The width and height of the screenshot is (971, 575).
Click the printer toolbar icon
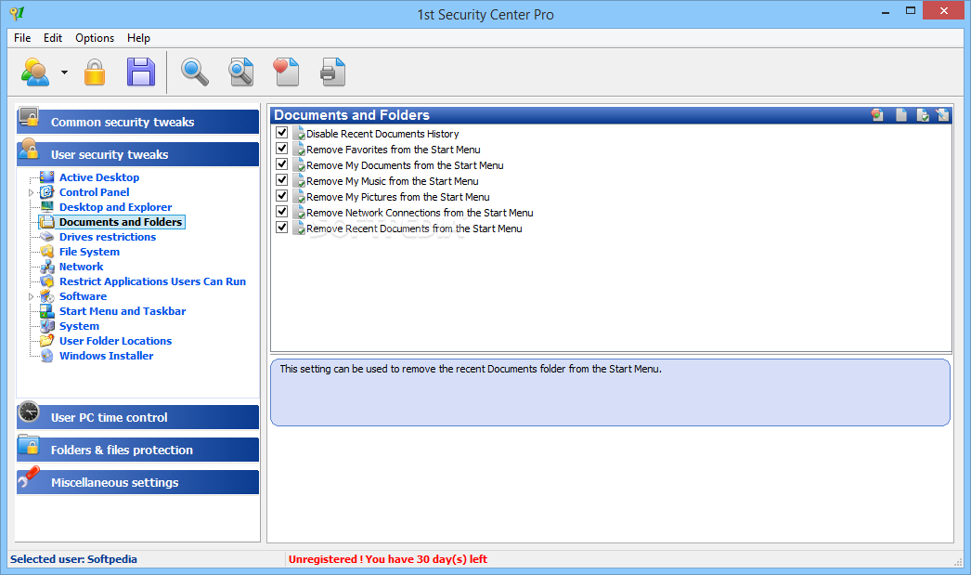(x=332, y=72)
